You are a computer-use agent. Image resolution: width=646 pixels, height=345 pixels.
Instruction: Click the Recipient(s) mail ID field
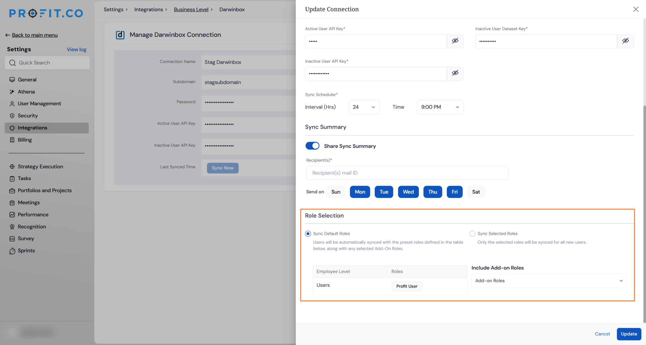pos(407,173)
